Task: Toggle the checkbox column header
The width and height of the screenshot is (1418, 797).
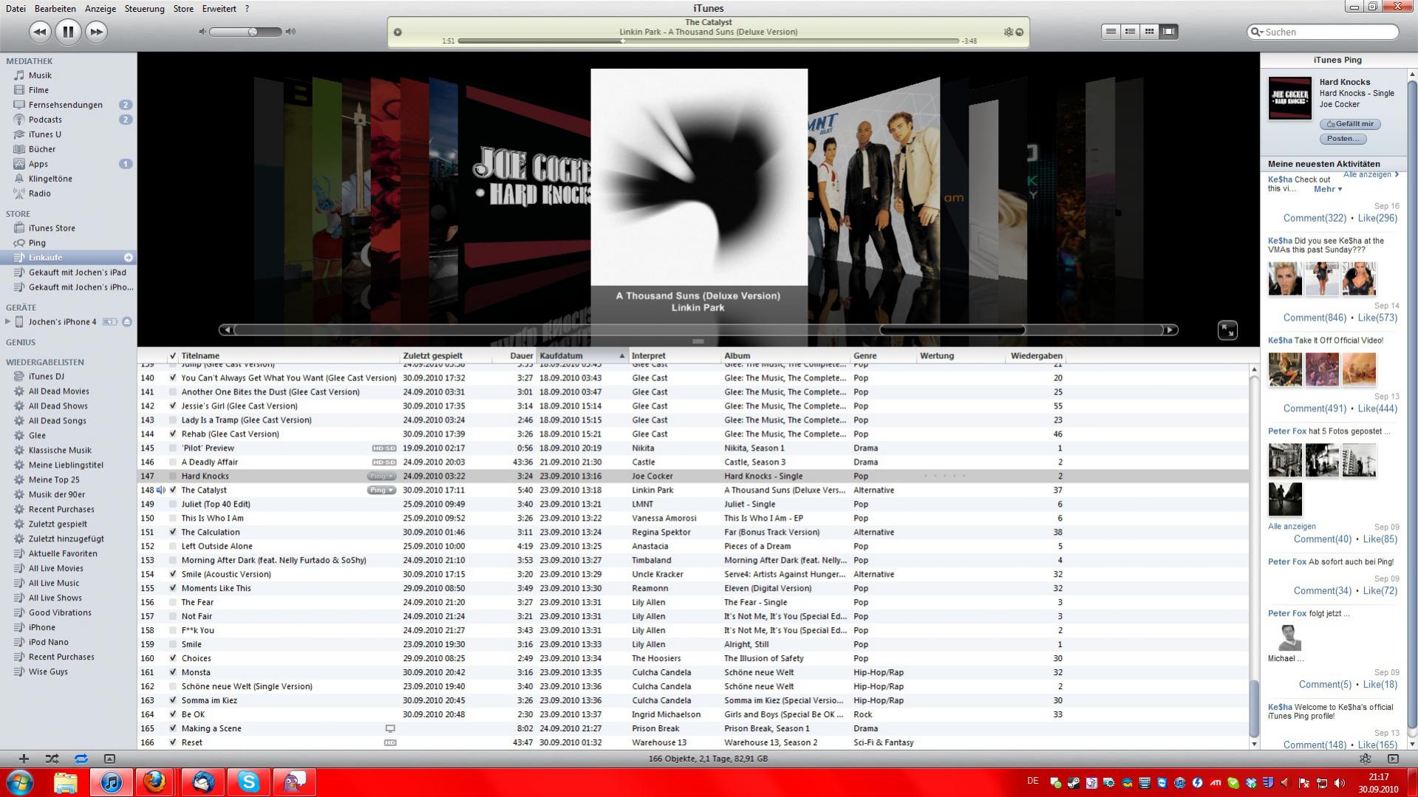Action: coord(173,356)
